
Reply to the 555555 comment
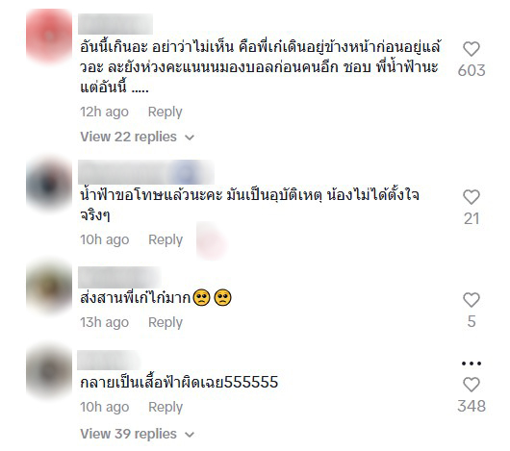click(166, 407)
